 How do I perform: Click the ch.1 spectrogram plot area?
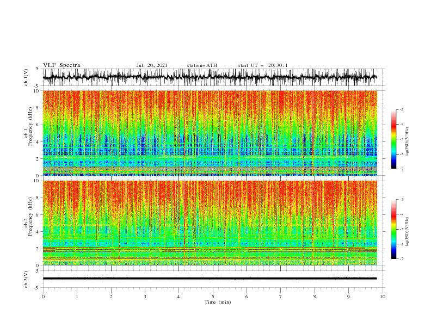pos(210,133)
